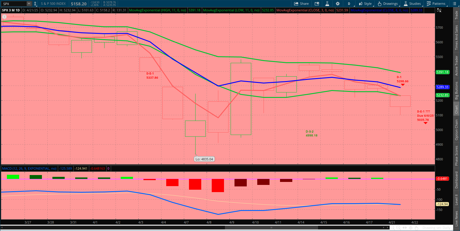
Task: Click the 5232.85 green price axis label
Action: (x=443, y=95)
